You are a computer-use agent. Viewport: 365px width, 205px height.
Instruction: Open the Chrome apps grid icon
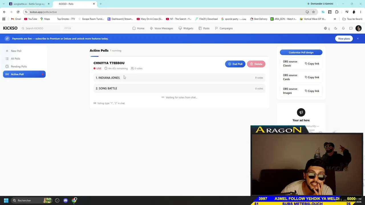pyautogui.click(x=4, y=19)
